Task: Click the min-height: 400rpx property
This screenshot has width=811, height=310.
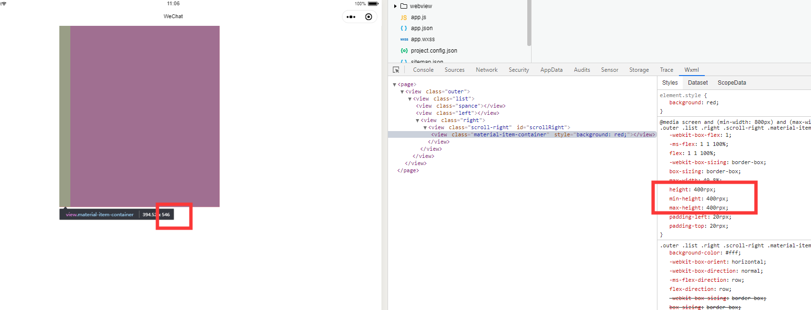Action: 699,199
